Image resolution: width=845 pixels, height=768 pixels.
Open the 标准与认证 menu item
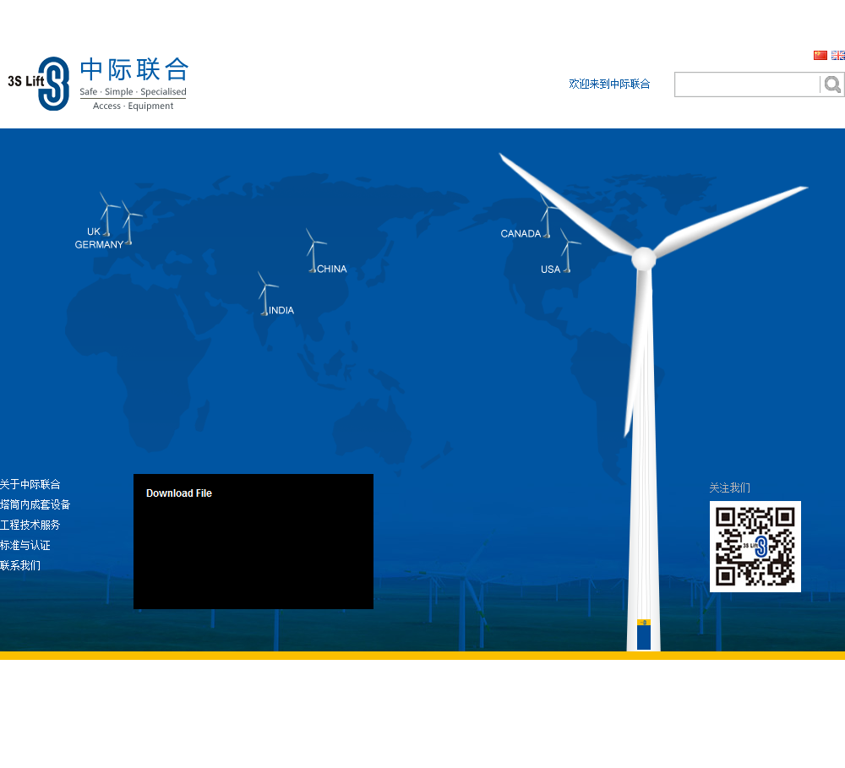[25, 546]
